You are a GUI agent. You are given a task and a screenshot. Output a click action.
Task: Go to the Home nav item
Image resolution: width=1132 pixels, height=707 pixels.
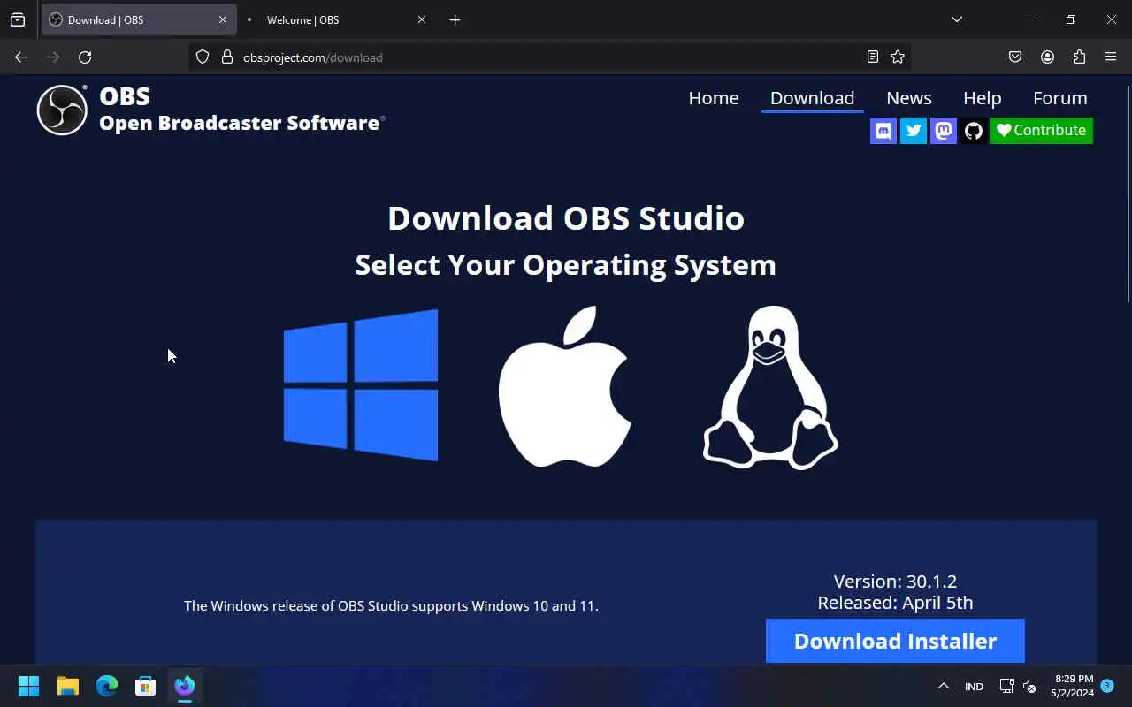pyautogui.click(x=714, y=98)
